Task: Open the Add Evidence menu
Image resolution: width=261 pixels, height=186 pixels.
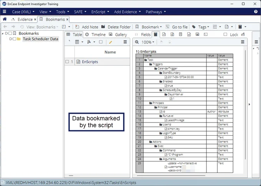Action: tap(127, 12)
